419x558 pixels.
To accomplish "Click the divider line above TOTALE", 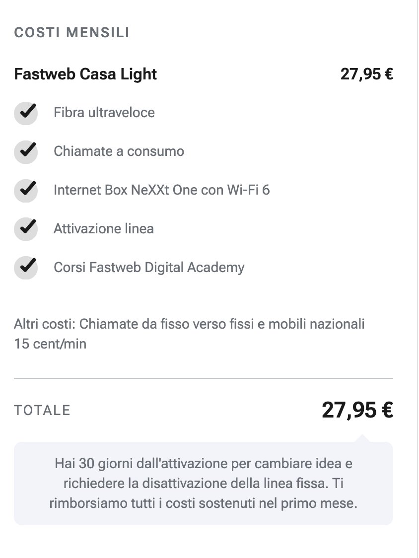I will pyautogui.click(x=204, y=378).
